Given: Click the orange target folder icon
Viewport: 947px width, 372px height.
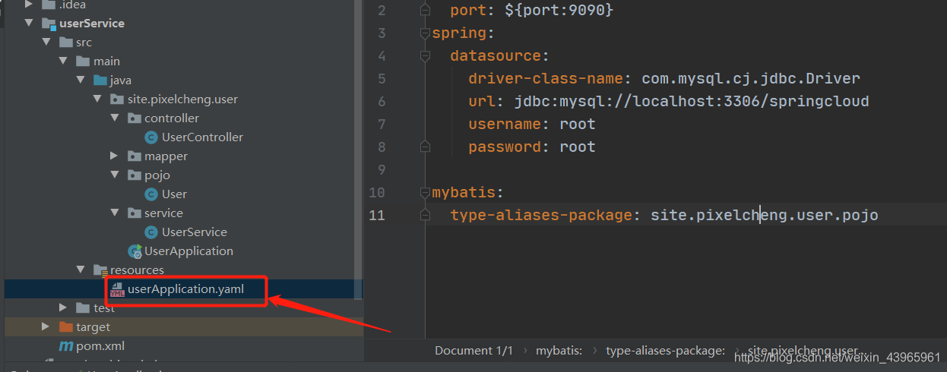Looking at the screenshot, I should 66,326.
